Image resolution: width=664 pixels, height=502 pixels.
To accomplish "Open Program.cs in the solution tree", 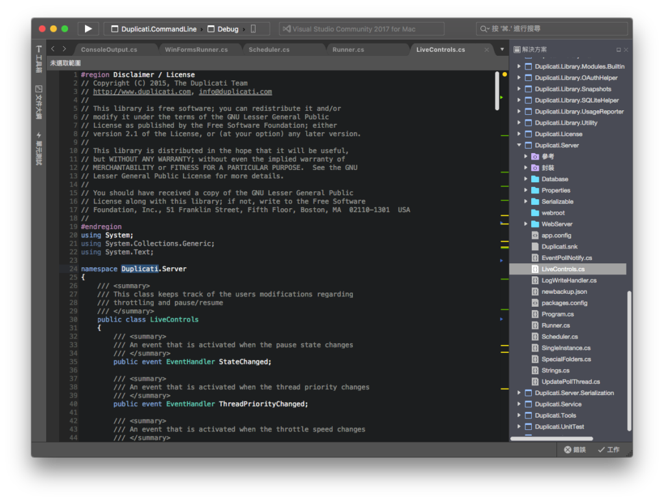I will 557,314.
